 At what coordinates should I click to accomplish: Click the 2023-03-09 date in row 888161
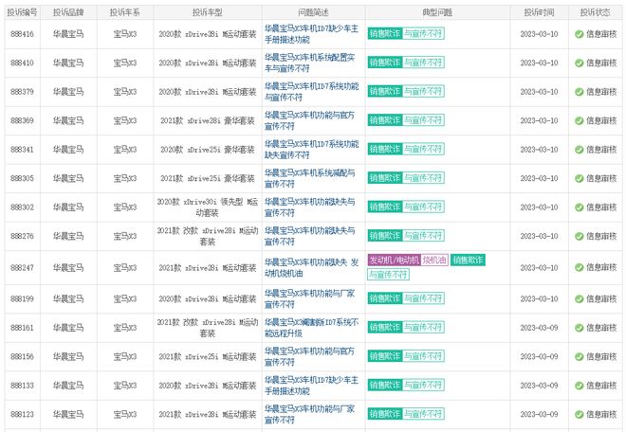539,328
